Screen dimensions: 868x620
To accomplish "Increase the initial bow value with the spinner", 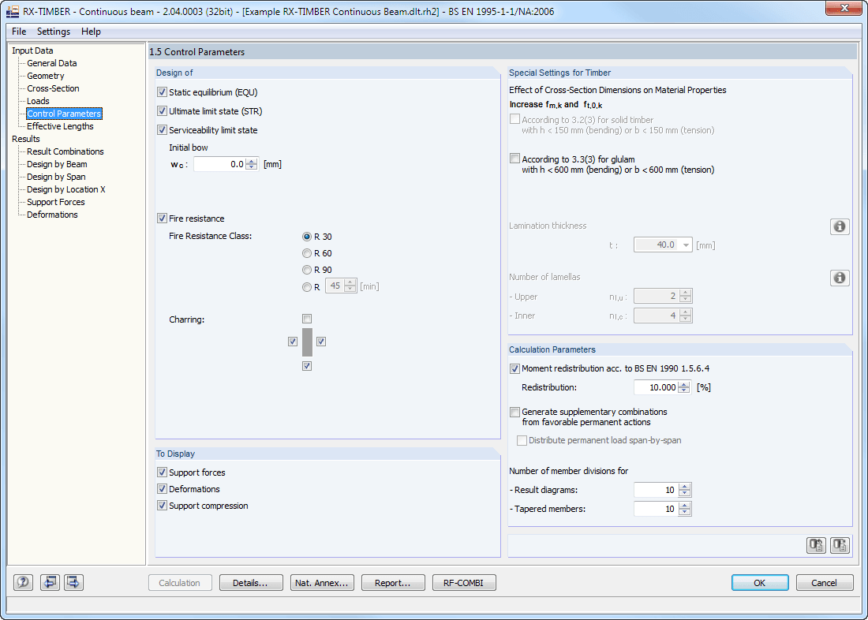I will [x=253, y=160].
